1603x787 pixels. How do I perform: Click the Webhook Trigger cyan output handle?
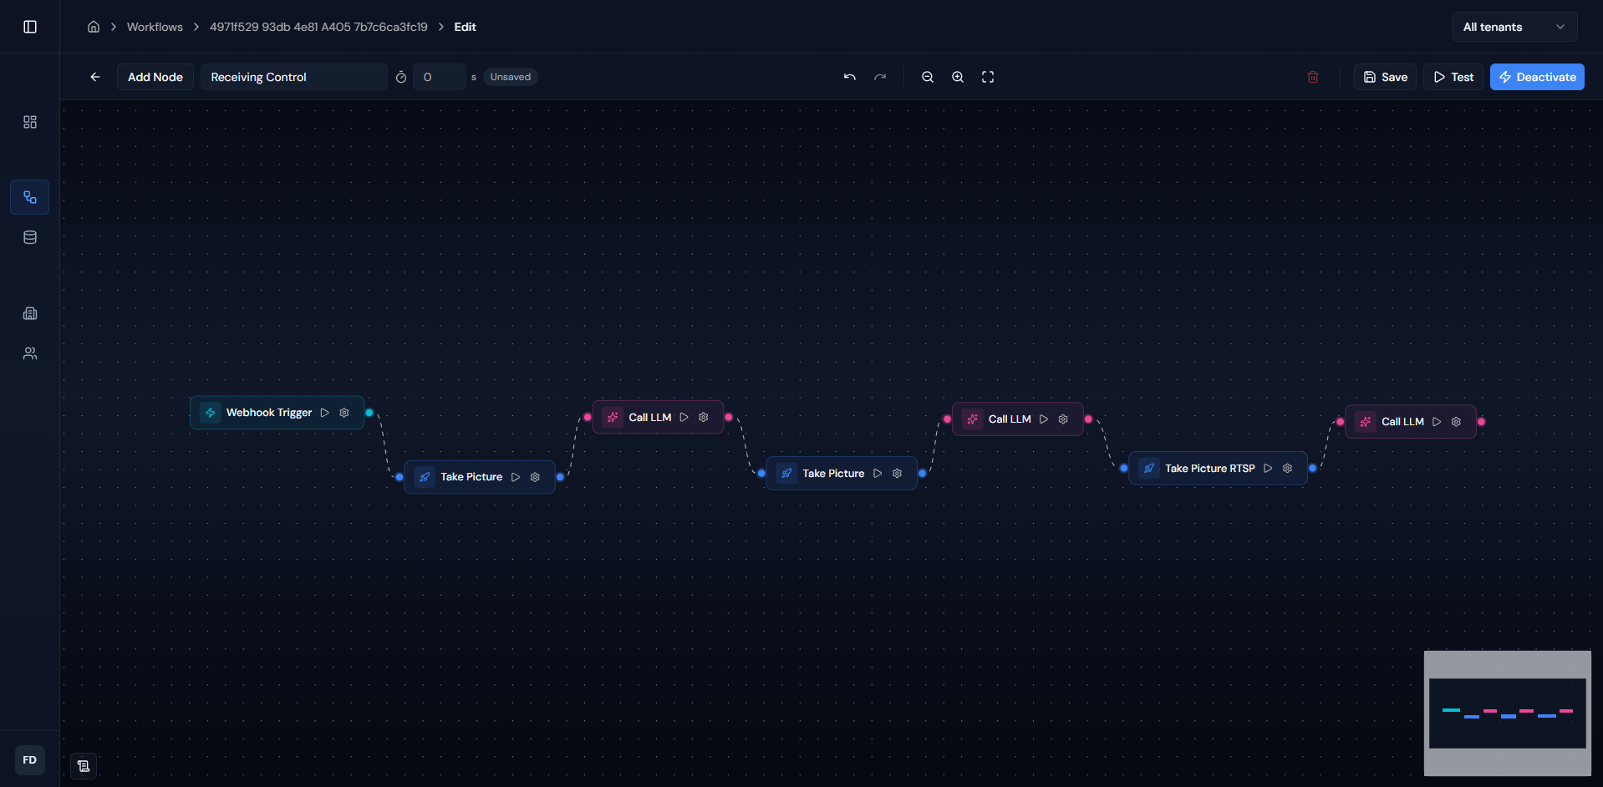point(369,413)
